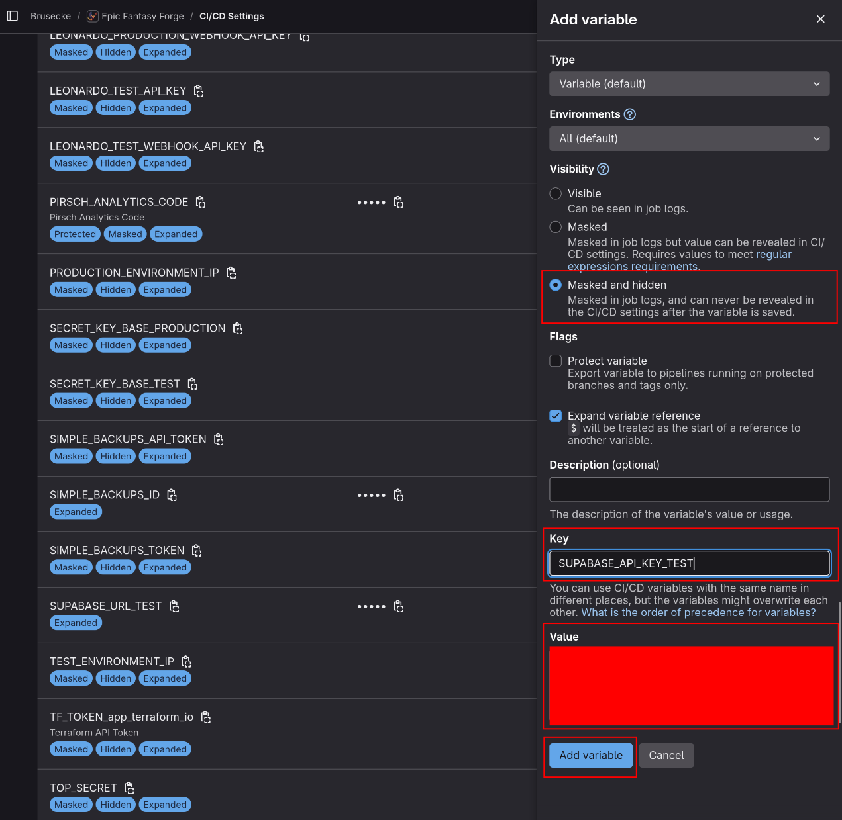Copy LEONARDO_TEST_API_KEY name to clipboard

pyautogui.click(x=197, y=91)
